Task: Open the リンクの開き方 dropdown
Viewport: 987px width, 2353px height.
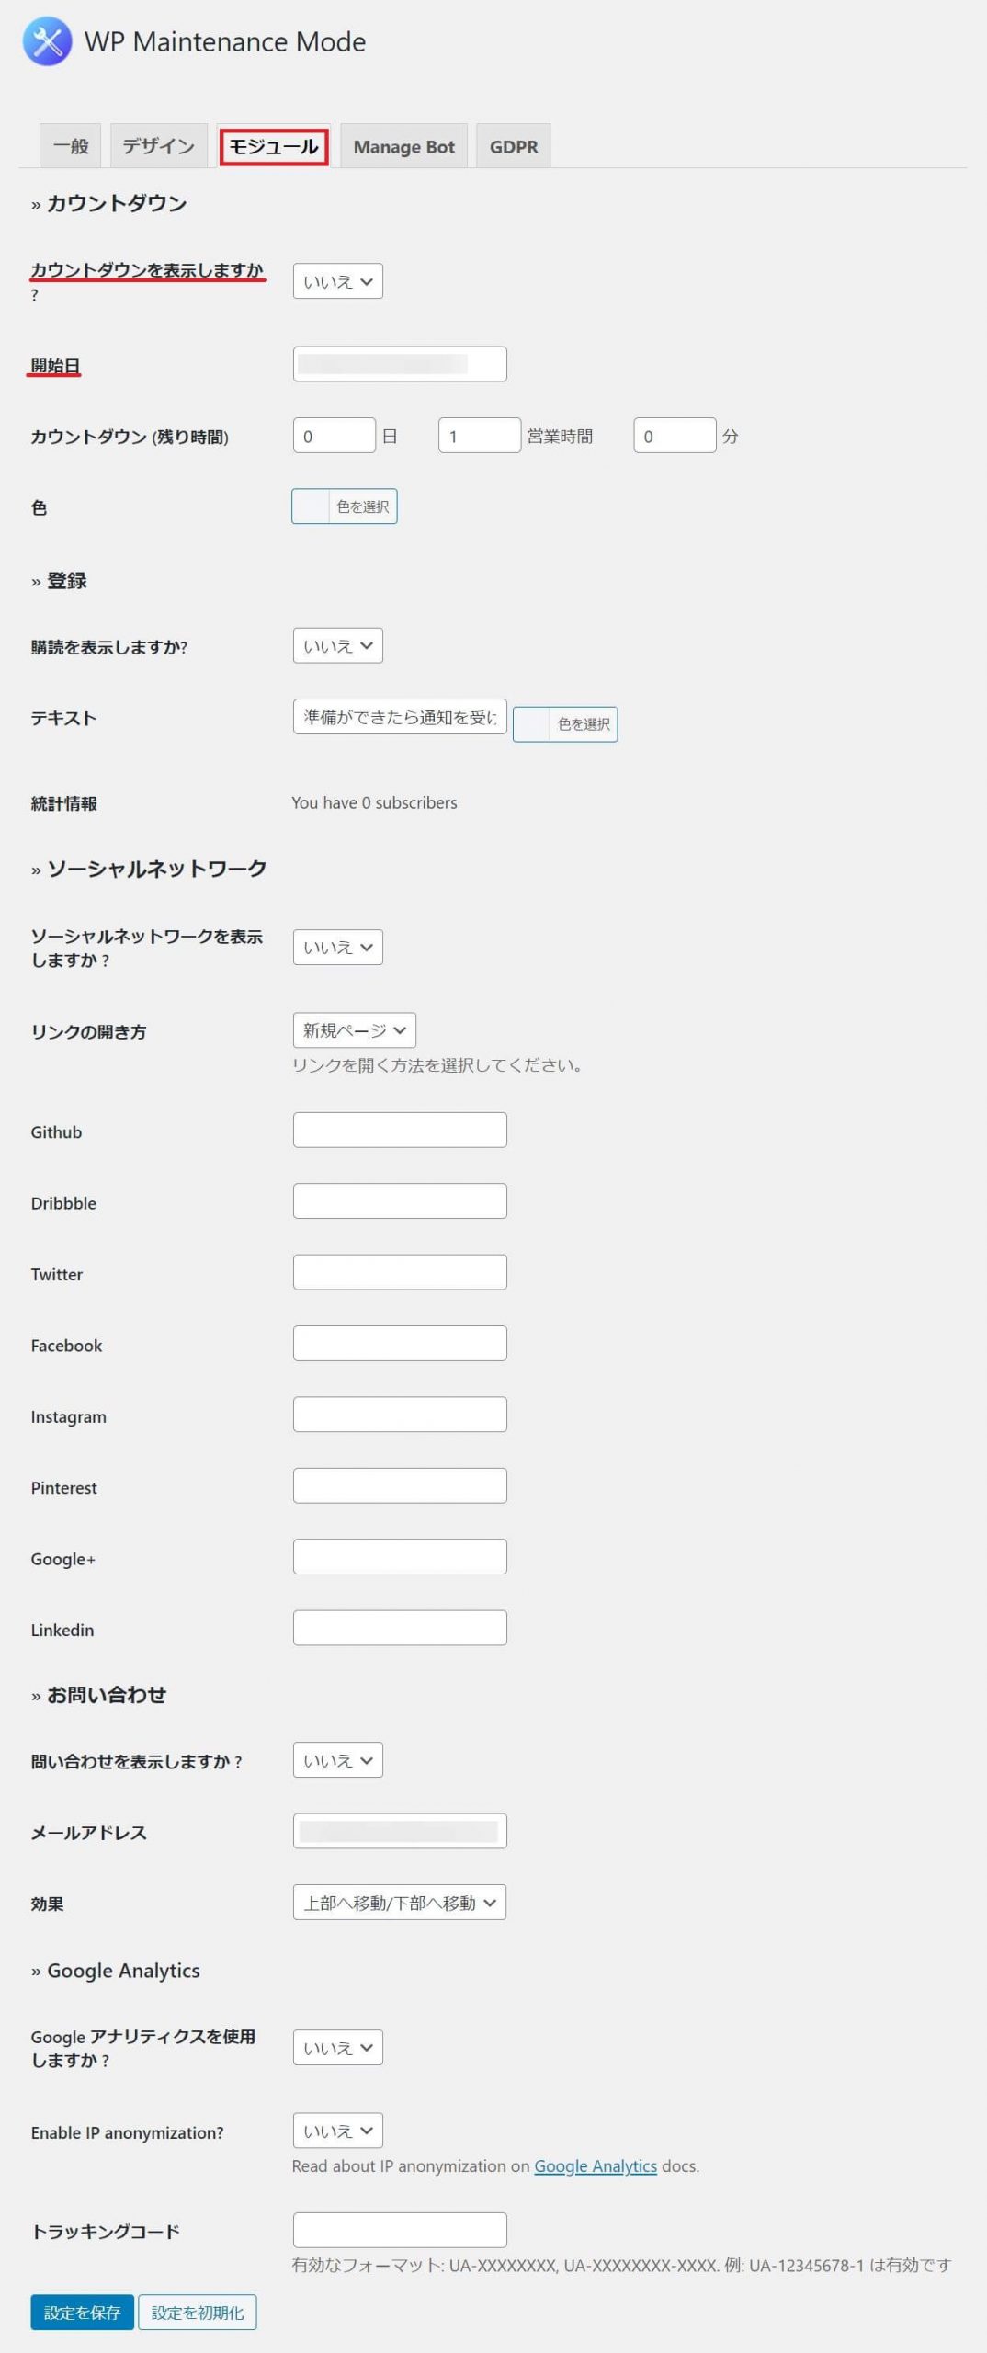Action: (x=354, y=1030)
